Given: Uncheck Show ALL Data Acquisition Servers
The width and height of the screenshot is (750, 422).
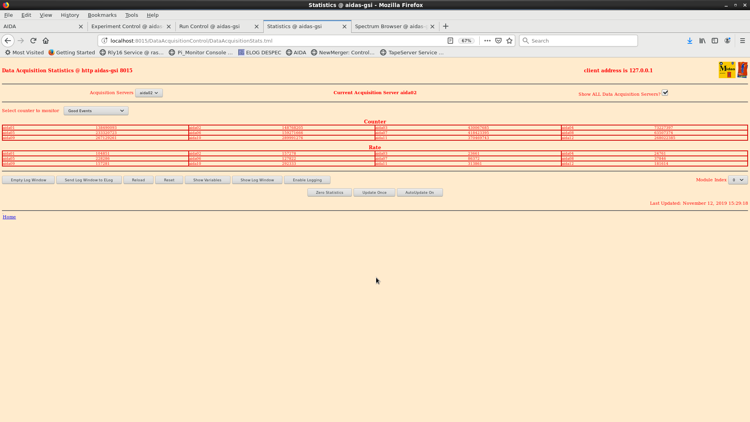Looking at the screenshot, I should tap(665, 93).
